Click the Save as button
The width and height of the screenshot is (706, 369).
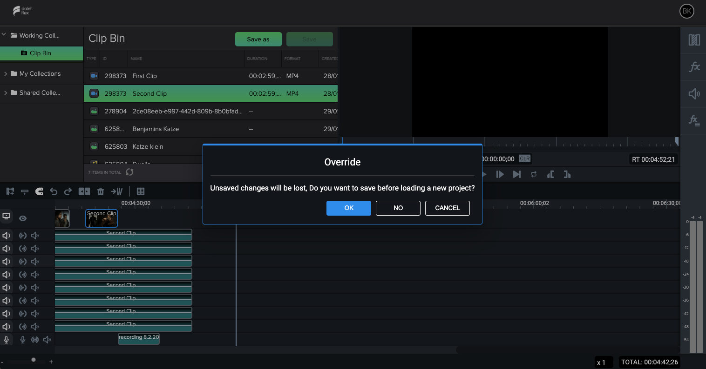point(258,39)
